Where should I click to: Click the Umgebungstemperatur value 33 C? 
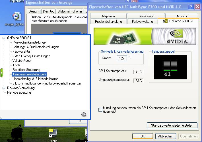(x=139, y=81)
